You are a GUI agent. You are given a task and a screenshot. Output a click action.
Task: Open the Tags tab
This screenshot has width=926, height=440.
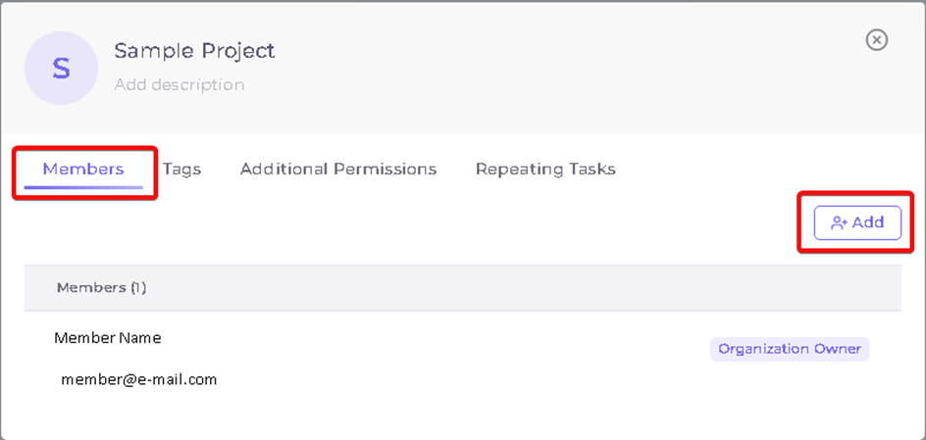tap(181, 170)
